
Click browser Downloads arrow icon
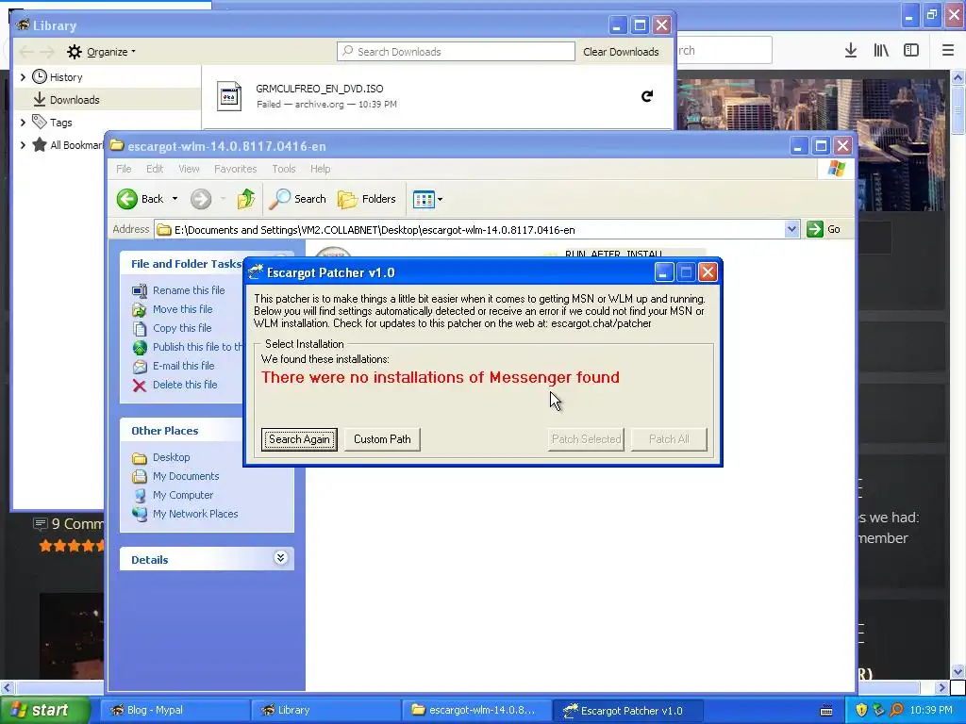851,51
